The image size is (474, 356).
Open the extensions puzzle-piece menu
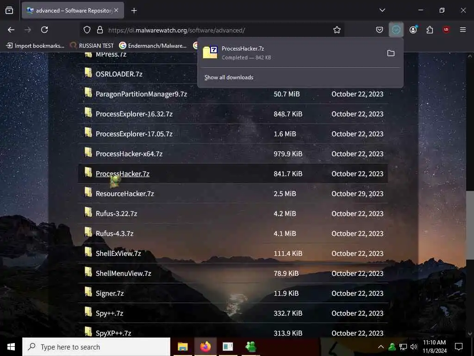point(430,30)
